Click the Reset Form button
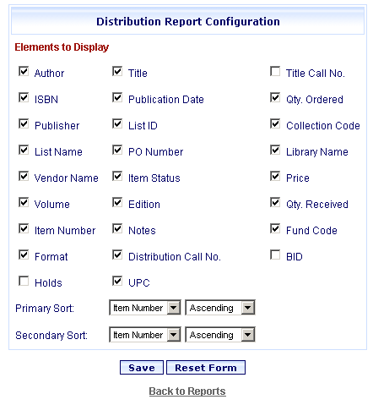Screen dimensions: 373x405 click(x=206, y=368)
